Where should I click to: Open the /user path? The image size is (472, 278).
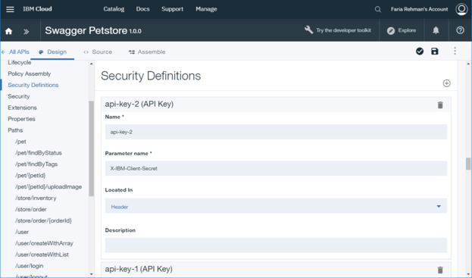(x=22, y=232)
